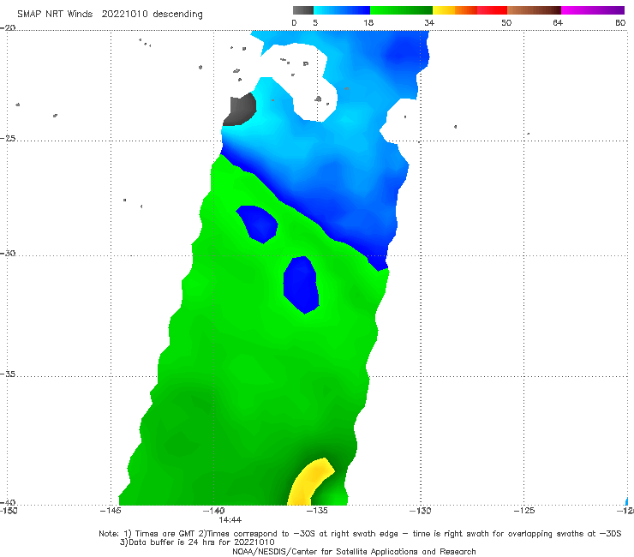Click the 'SMAP NRT Winds 20221010 descending' title
This screenshot has height=557, width=634.
coord(110,14)
